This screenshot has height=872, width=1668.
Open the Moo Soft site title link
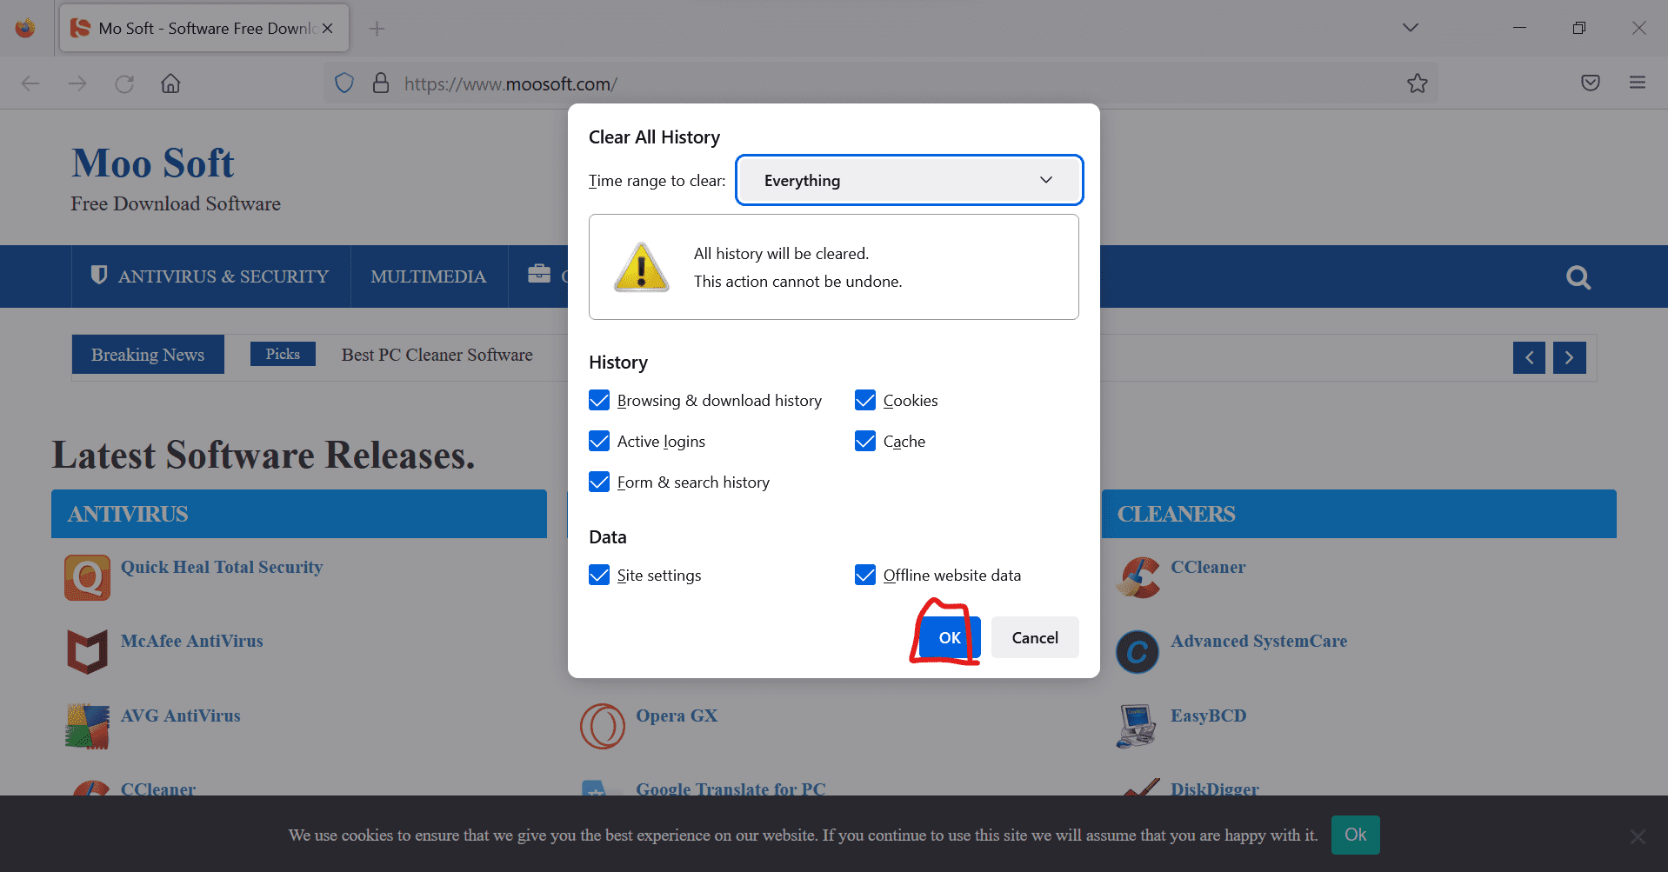coord(153,163)
